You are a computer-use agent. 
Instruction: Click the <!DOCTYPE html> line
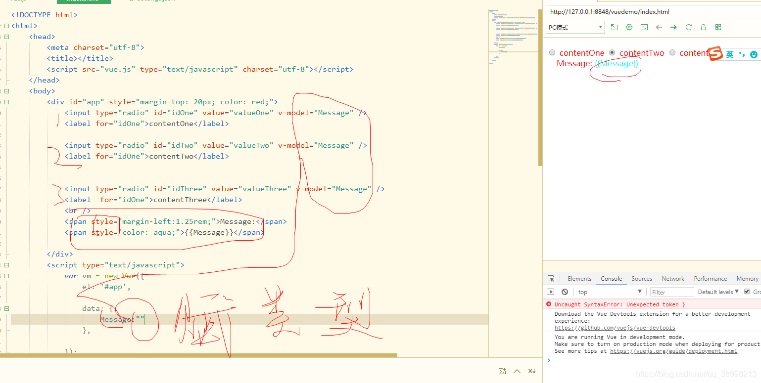[44, 15]
